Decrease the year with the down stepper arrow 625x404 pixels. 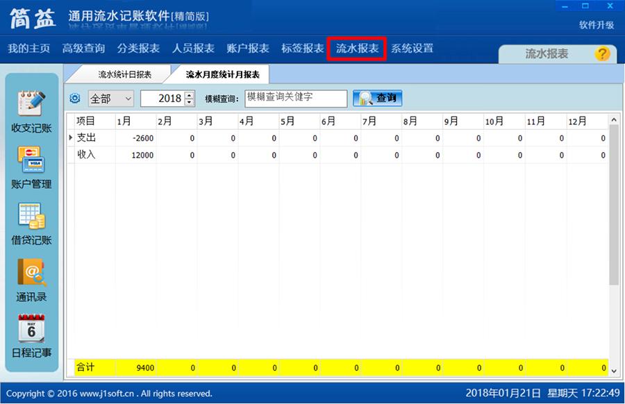(188, 102)
